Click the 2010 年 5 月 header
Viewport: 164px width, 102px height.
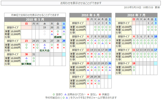tap(35, 19)
